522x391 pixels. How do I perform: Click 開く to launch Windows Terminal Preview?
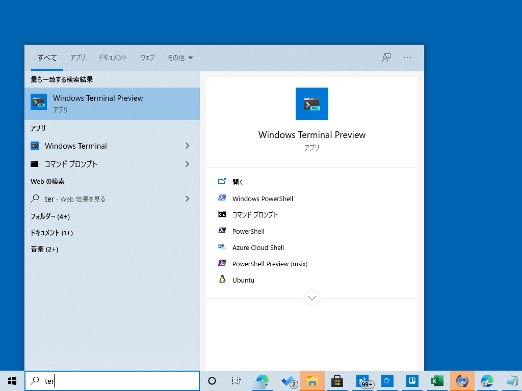(x=238, y=182)
